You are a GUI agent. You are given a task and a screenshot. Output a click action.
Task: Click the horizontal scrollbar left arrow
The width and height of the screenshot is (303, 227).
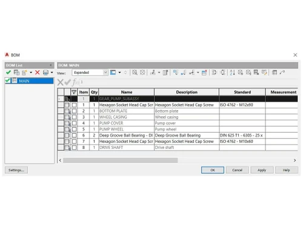60,160
